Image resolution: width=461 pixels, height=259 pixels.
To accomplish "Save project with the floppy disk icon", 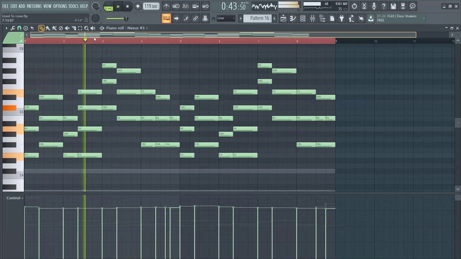I will coord(393,6).
